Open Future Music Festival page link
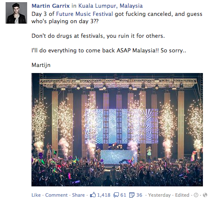Screen dimensions: 215x201 point(84,14)
